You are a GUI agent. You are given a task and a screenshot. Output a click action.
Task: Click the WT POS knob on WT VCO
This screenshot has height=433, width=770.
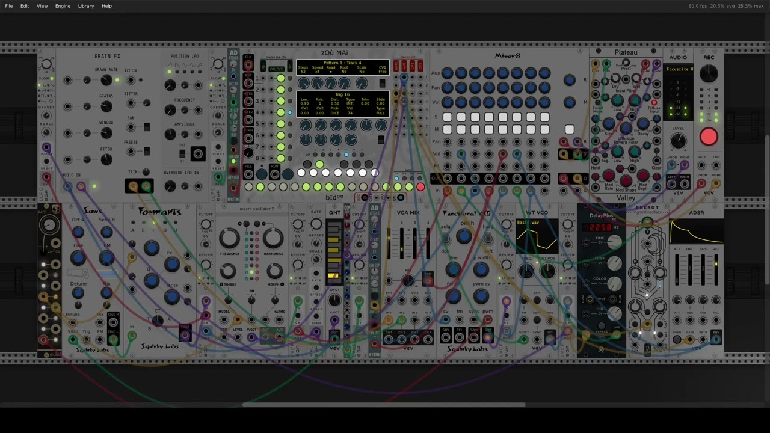(547, 271)
